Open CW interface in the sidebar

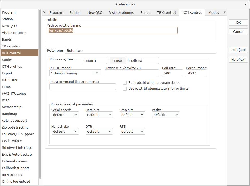(x=19, y=141)
